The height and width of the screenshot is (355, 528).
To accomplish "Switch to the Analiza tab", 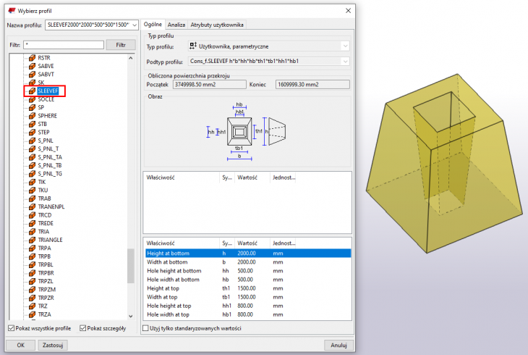I will (x=176, y=25).
